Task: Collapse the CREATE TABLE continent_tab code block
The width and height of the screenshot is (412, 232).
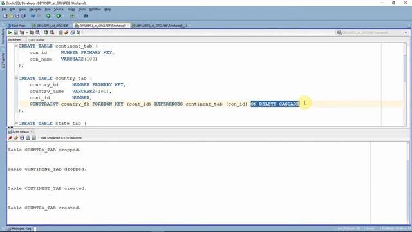Action: tap(16, 46)
